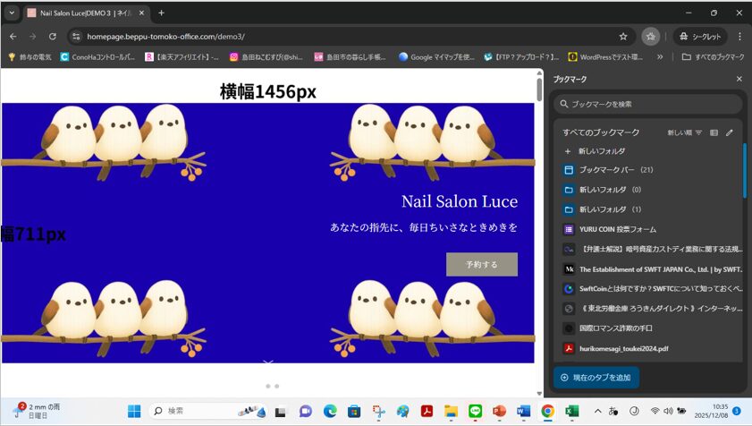This screenshot has width=752, height=426.
Task: Expand the hidden bookmarks chevron
Action: click(x=660, y=56)
